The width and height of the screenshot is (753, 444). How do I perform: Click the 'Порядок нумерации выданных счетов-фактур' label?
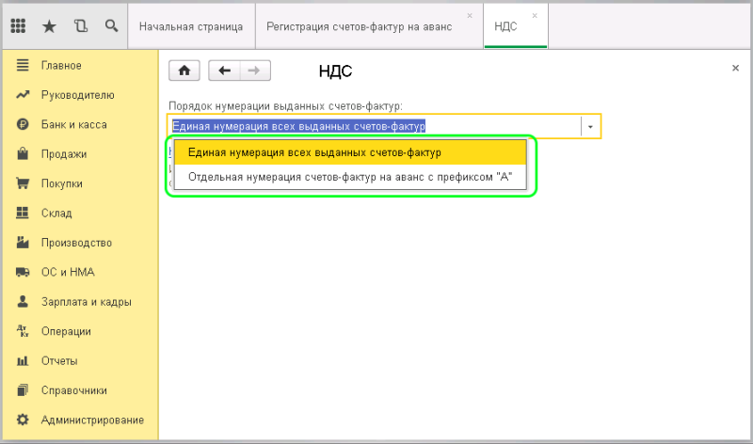(285, 106)
